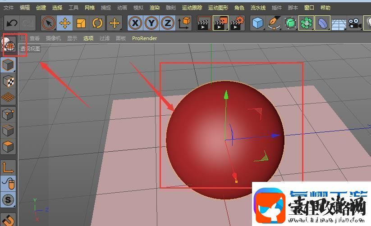
Task: Open the floor environment objects palette
Action: pyautogui.click(x=339, y=23)
